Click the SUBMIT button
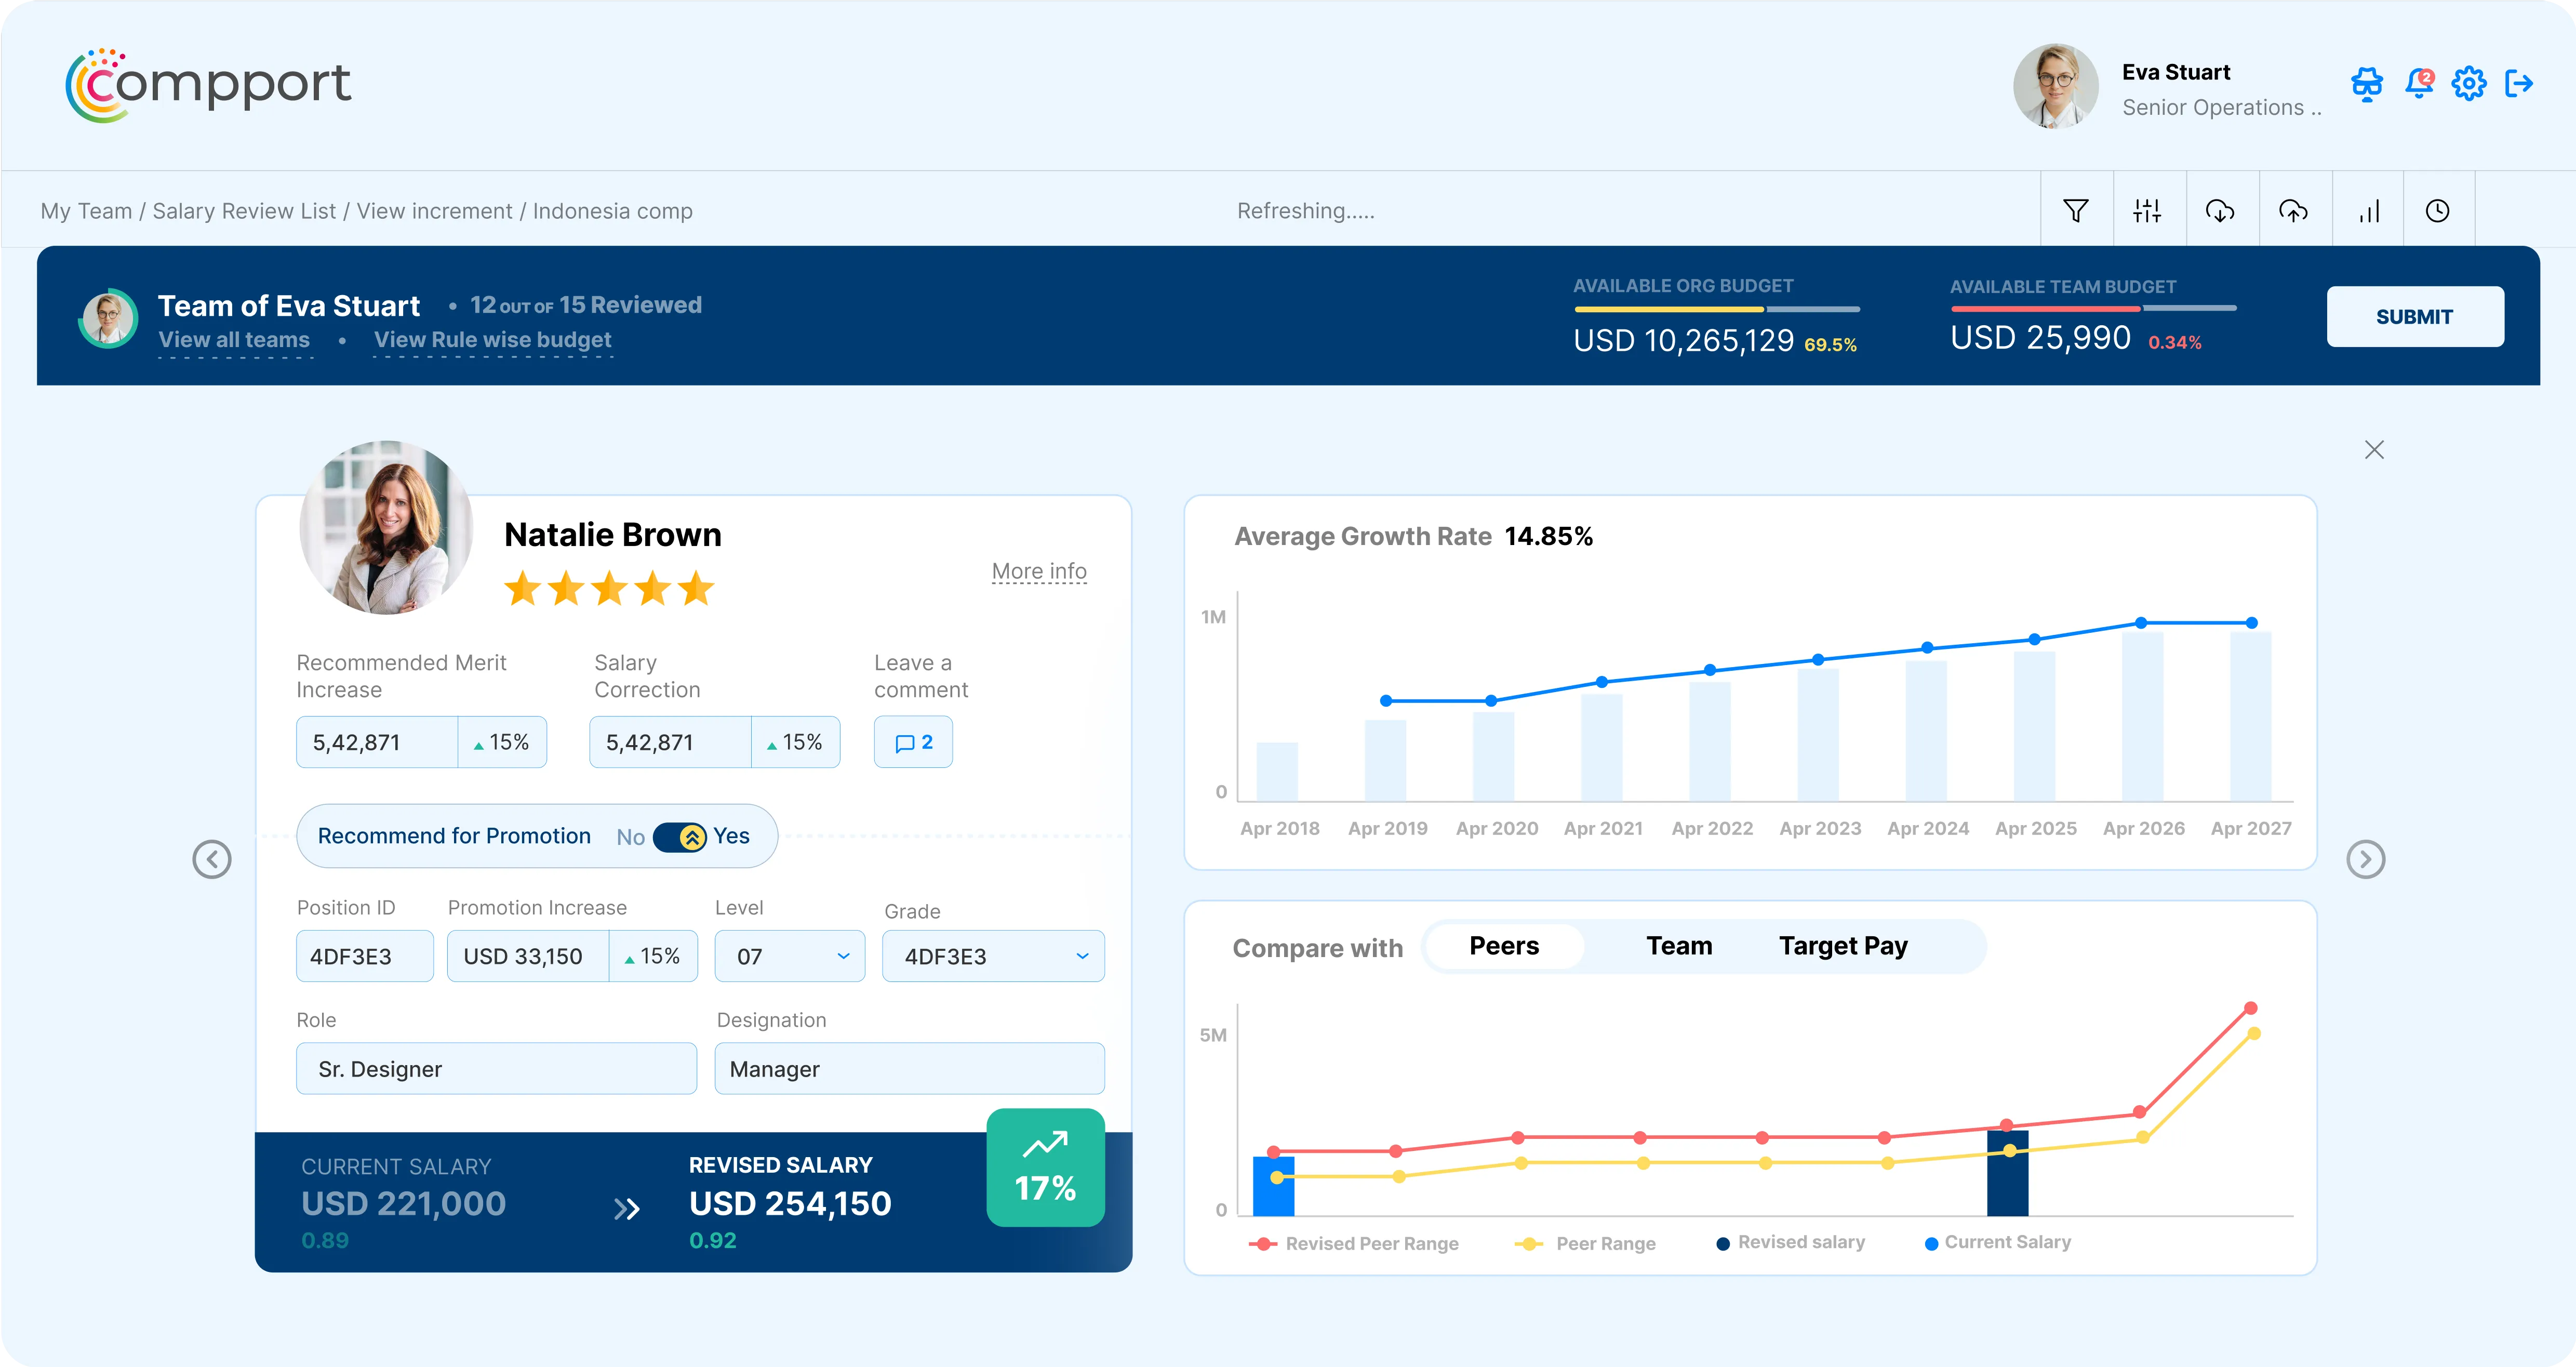 click(2415, 316)
